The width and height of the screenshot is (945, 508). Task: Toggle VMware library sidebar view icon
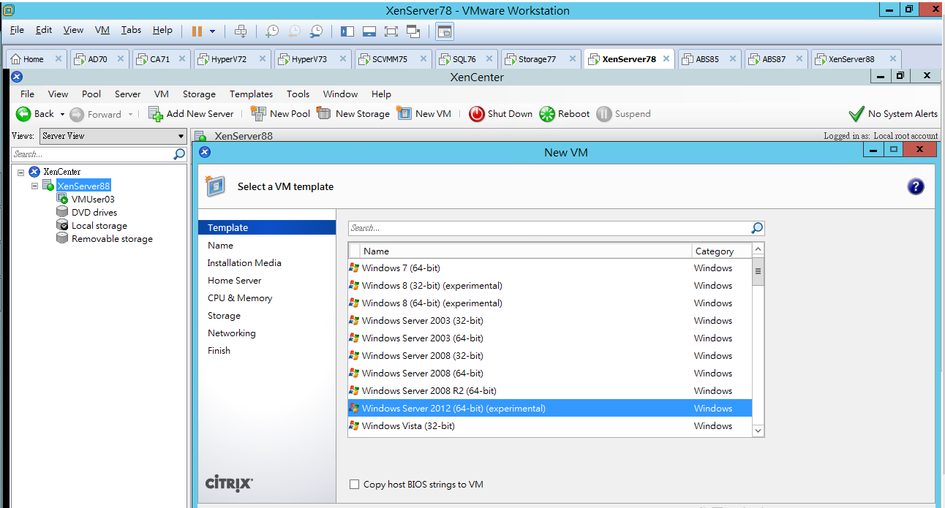pos(347,31)
